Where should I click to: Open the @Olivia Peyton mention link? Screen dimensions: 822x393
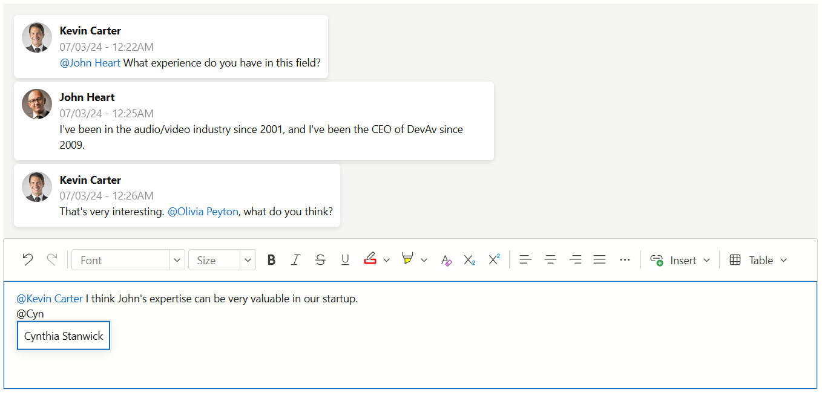tap(203, 211)
